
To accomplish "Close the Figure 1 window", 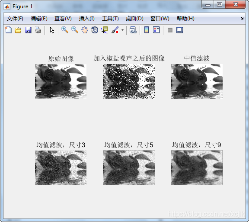I will [236, 5].
